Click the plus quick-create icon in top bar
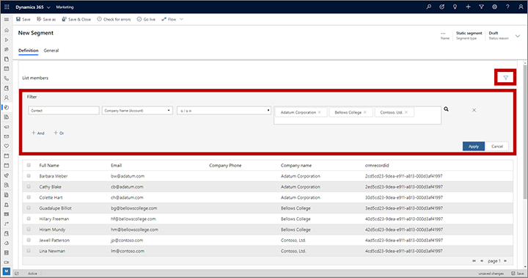 pos(468,7)
